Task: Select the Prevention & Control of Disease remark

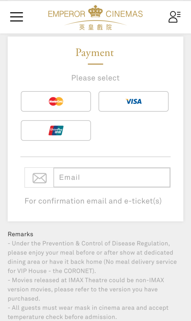Action: [92, 257]
